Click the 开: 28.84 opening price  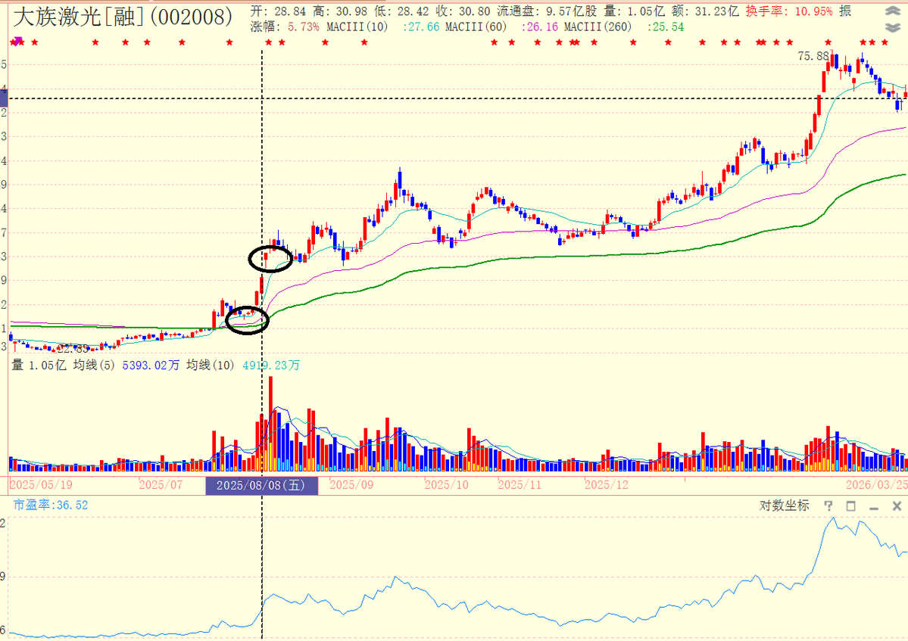click(277, 11)
